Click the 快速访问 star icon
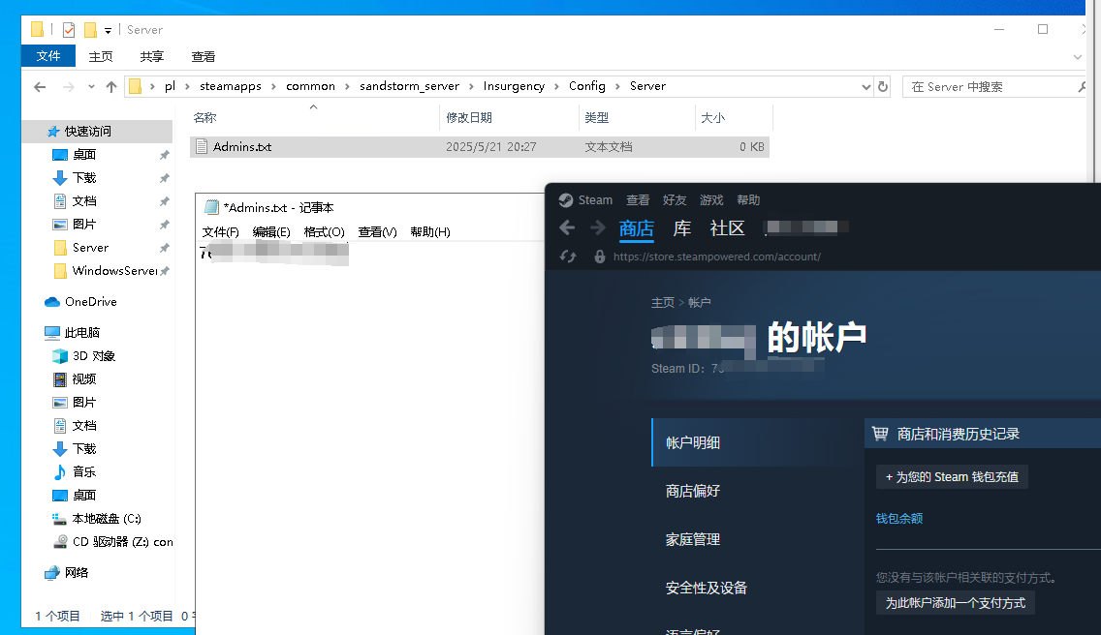Screen dimensions: 1101x635 coord(52,132)
